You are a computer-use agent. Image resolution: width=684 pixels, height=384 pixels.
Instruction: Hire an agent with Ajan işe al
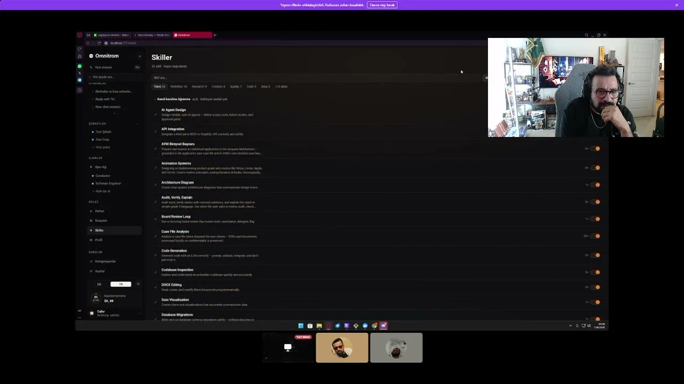click(x=102, y=191)
